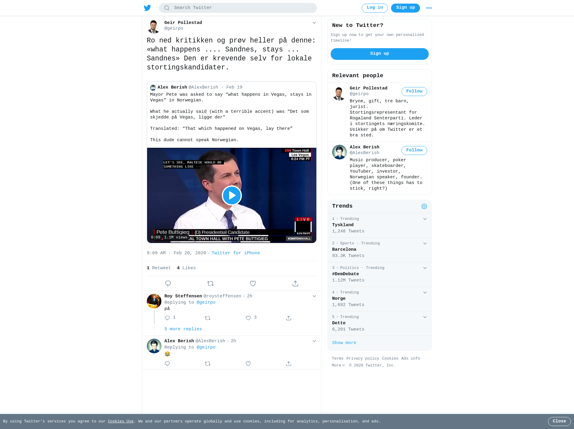Open the Cookies Use link in banner
574x429 pixels.
(121, 421)
